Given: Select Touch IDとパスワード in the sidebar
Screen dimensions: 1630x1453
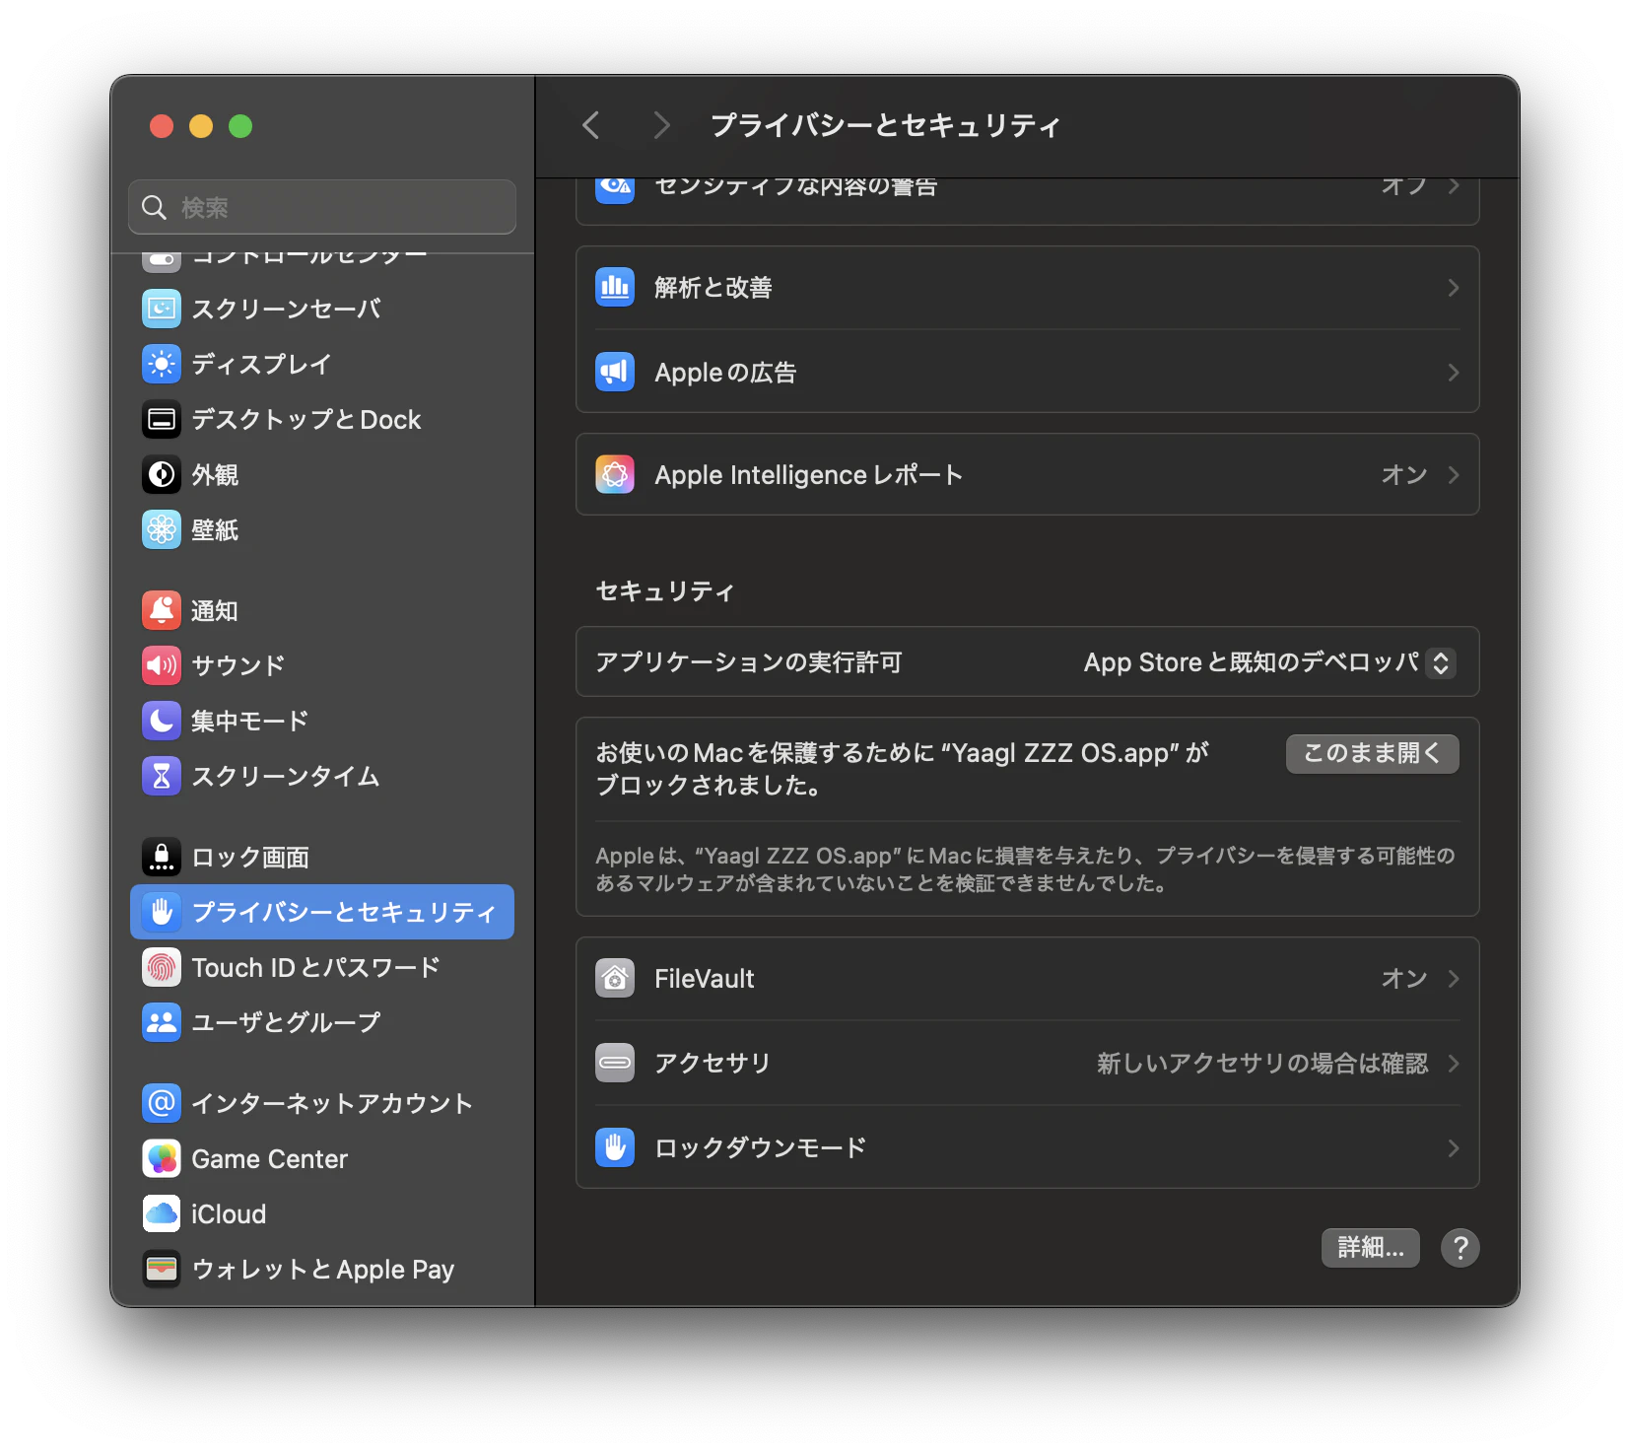Looking at the screenshot, I should 322,967.
